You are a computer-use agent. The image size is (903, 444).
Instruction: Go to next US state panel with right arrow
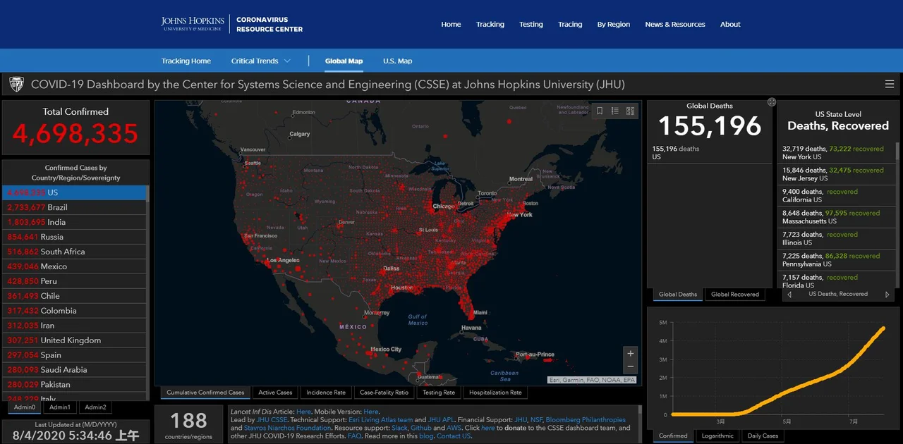pyautogui.click(x=887, y=295)
